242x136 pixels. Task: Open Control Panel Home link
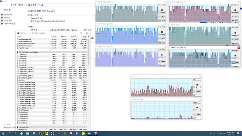pos(7,10)
